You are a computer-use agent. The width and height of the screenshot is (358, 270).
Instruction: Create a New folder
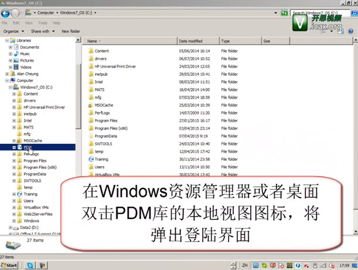pos(71,31)
